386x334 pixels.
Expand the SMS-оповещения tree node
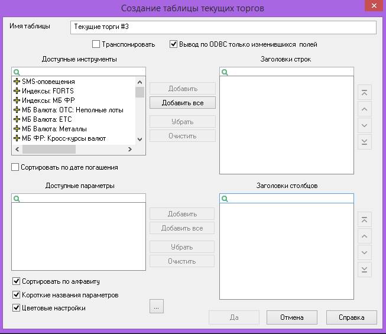tap(17, 82)
